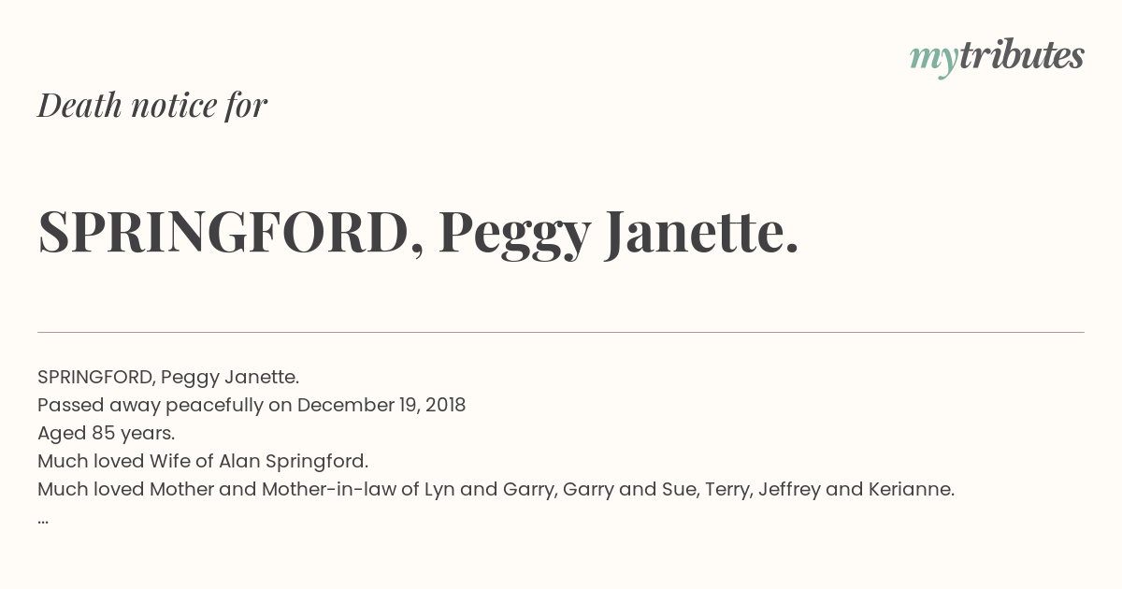Click the name 'Alan Springford'
The width and height of the screenshot is (1122, 589).
[292, 462]
